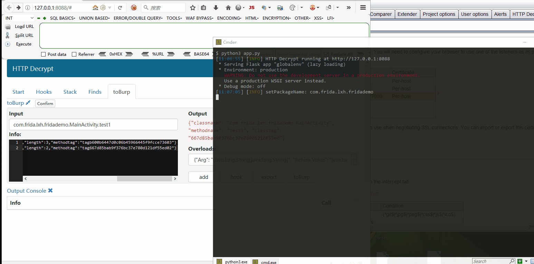The width and height of the screenshot is (534, 264).
Task: Click left arrow beside BASE64
Action: coord(187,54)
